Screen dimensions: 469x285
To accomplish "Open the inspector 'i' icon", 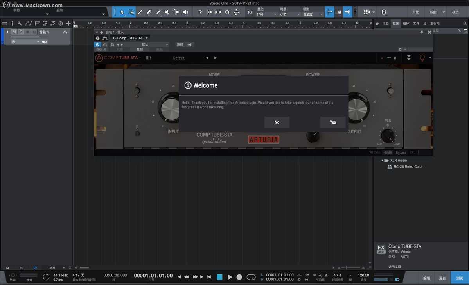I will (12, 23).
